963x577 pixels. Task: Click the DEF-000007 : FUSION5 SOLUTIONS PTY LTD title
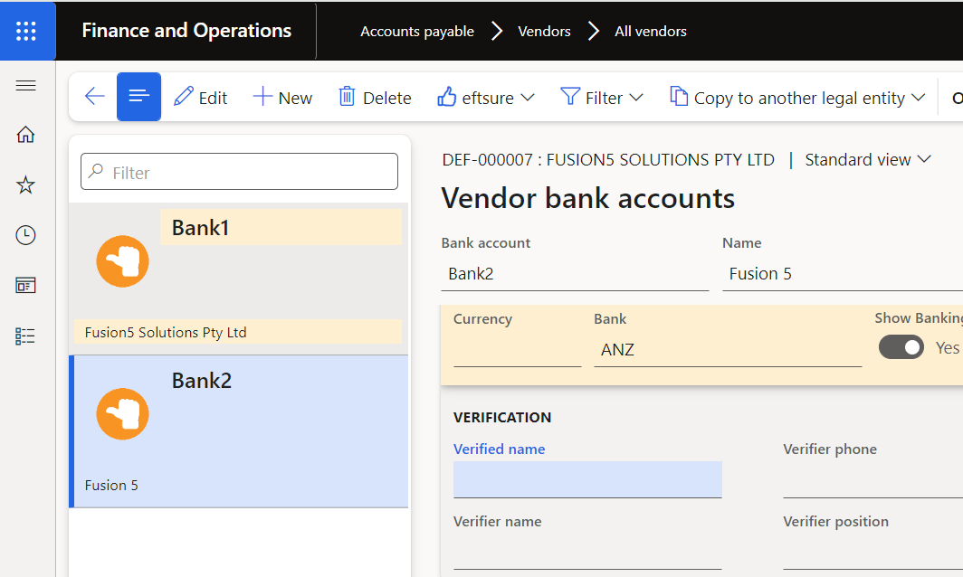[608, 159]
